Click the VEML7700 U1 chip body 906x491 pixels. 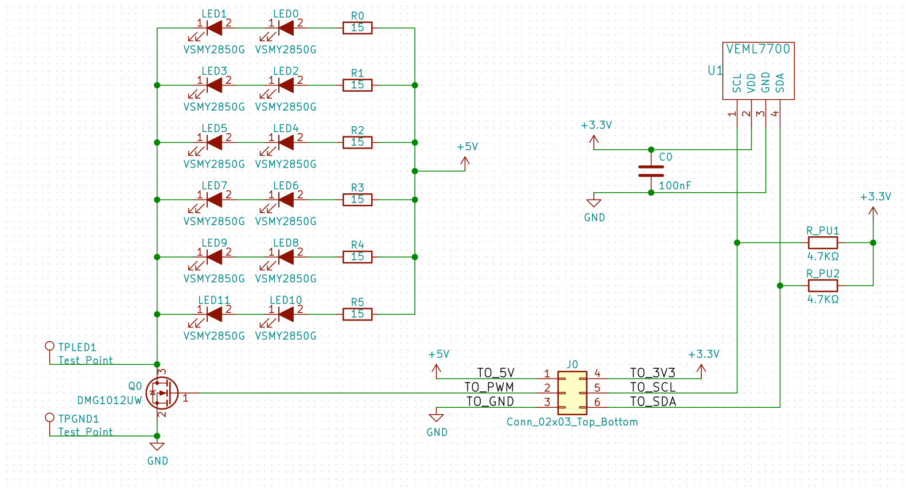tap(759, 71)
